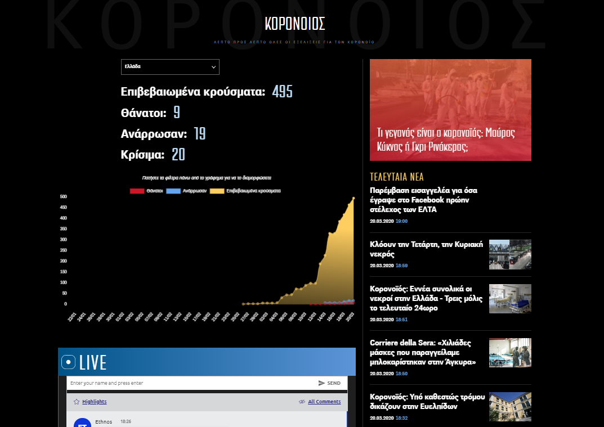
Task: Switch to All Comments tab
Action: click(324, 402)
